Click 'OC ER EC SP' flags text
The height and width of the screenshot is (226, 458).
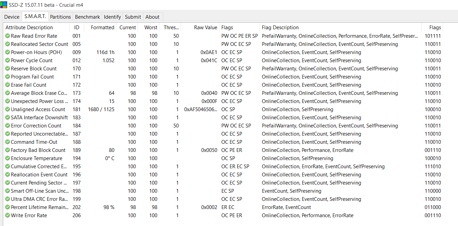235,167
